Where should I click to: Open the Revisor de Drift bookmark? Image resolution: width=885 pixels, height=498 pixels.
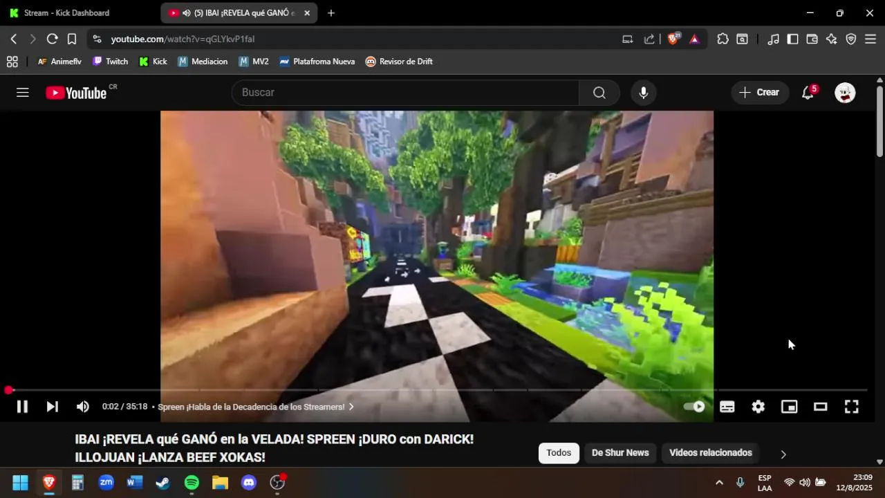point(399,62)
